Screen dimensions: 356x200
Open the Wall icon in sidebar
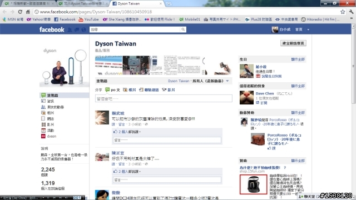pyautogui.click(x=43, y=95)
